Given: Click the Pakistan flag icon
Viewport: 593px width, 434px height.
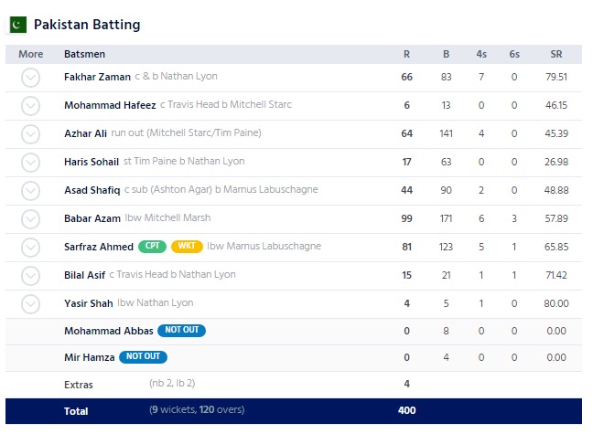Looking at the screenshot, I should point(16,25).
